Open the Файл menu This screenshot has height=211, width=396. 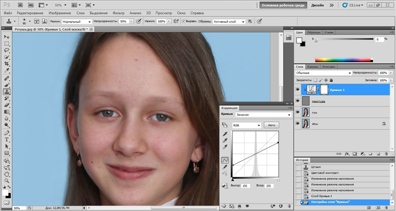pos(8,13)
